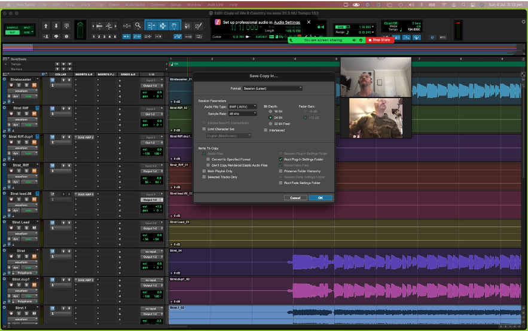Check Preserve Folder Hierarchy
This screenshot has height=331, width=528.
coord(280,171)
